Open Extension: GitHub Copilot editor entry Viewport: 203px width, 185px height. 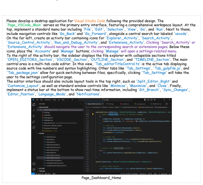[x=60, y=126]
